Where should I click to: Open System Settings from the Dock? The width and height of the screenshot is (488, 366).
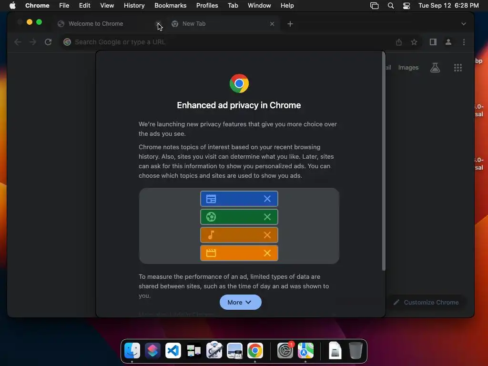click(285, 350)
